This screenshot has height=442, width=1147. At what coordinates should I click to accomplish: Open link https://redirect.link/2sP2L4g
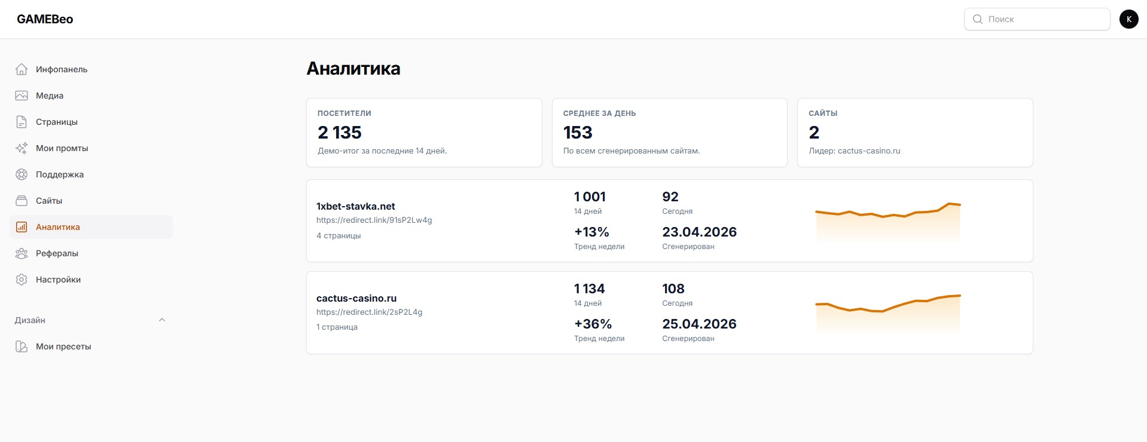[370, 312]
